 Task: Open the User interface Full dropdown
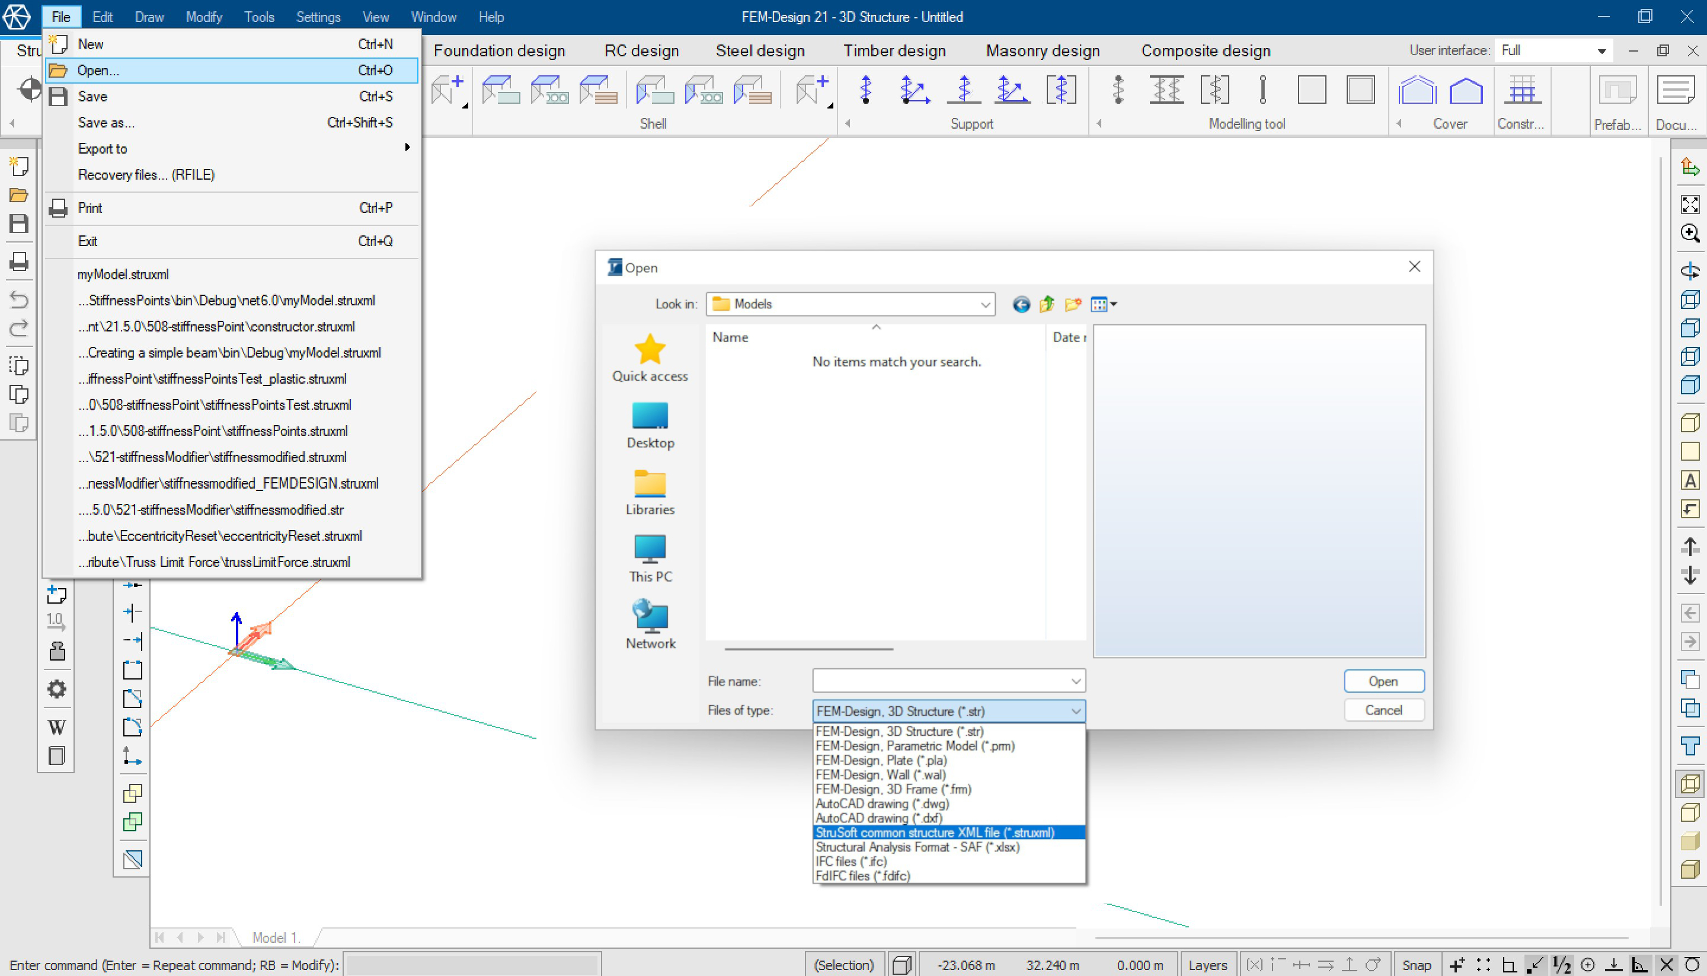click(1601, 50)
